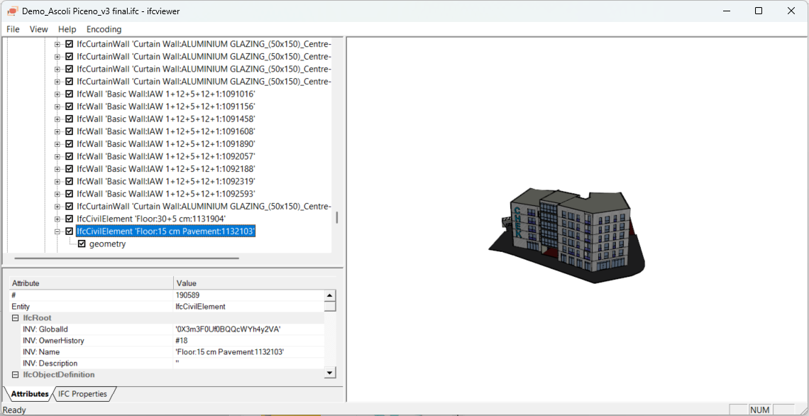Click the tree panel vertical scrollbar thumb
809x416 pixels.
[337, 217]
